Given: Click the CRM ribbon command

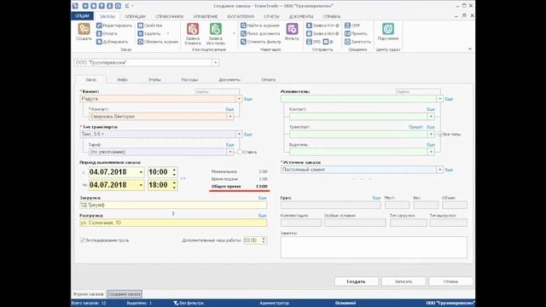Looking at the screenshot, I should tap(352, 26).
